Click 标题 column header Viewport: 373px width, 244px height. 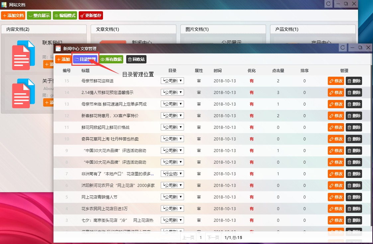click(85, 71)
